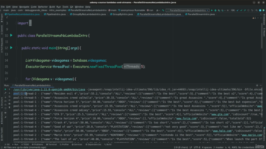The image size is (266, 149).
Task: Click the Profile run toolbar icon
Action: point(222,10)
